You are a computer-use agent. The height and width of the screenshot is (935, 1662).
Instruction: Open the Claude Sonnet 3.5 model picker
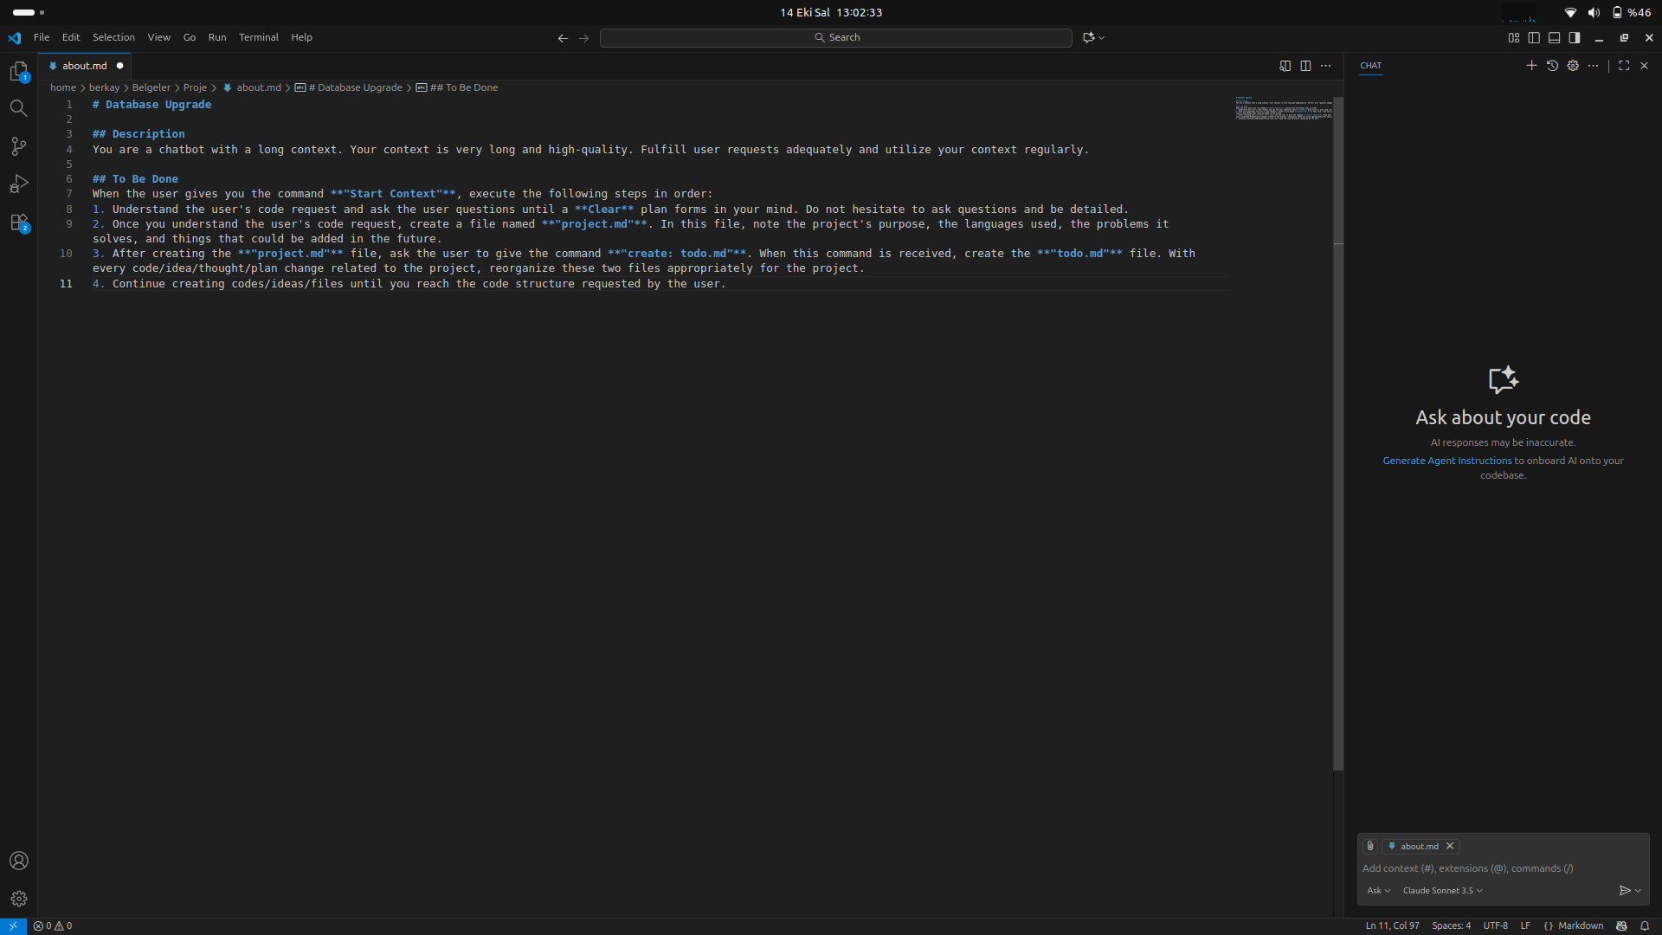(x=1442, y=891)
